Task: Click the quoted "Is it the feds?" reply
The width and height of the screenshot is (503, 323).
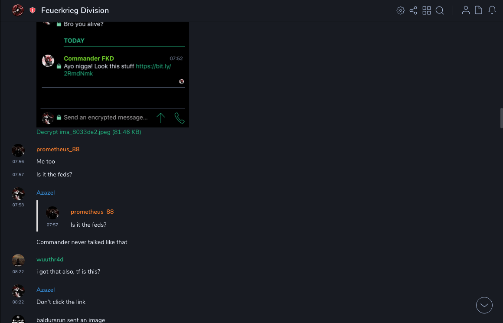Action: [88, 225]
